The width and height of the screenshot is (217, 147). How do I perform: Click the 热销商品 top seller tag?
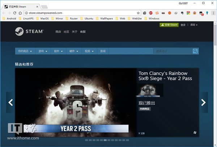coord(145,109)
